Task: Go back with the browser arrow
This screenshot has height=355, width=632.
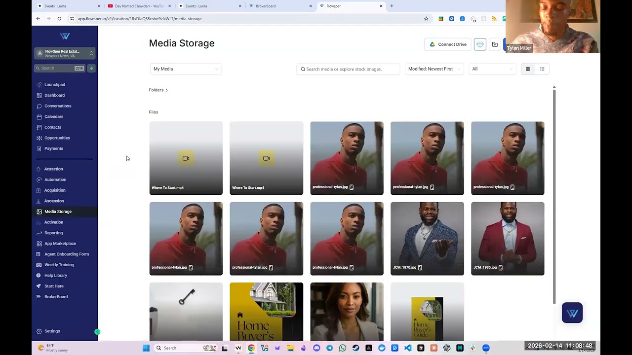Action: [38, 19]
